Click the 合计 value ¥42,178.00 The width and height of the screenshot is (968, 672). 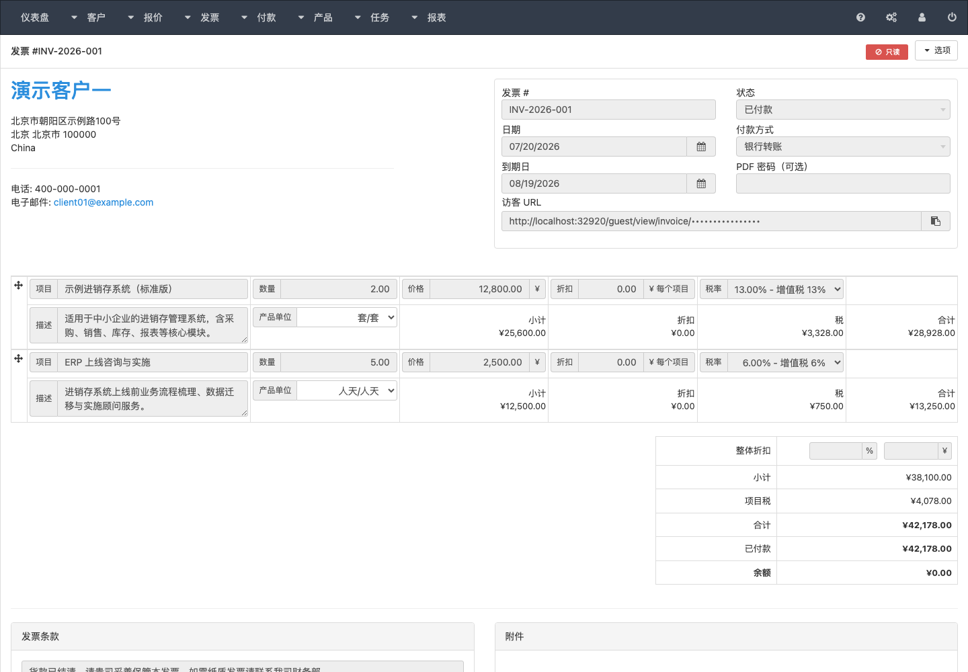[927, 526]
